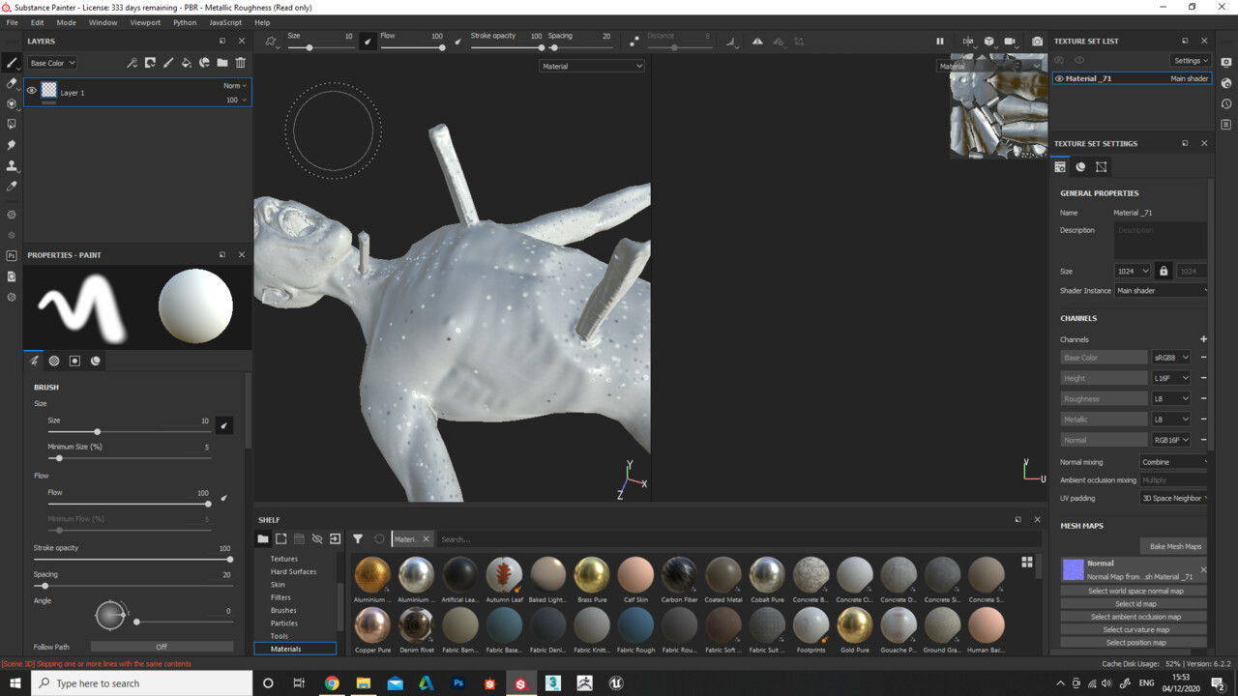Delete the layer using trash icon
The image size is (1238, 696).
[x=240, y=62]
